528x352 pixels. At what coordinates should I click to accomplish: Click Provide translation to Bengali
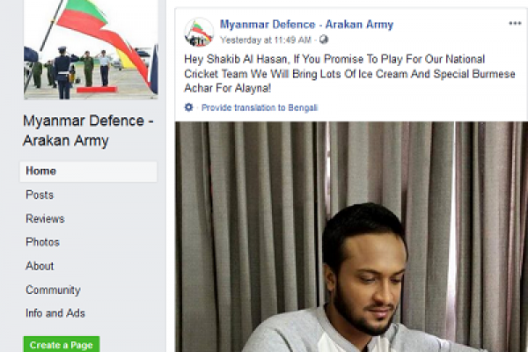pos(260,107)
